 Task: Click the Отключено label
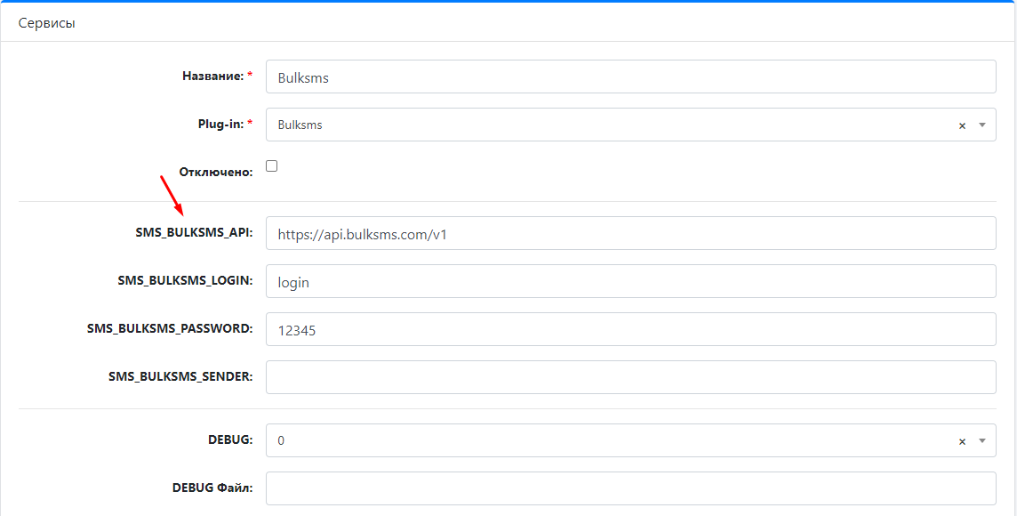point(216,172)
